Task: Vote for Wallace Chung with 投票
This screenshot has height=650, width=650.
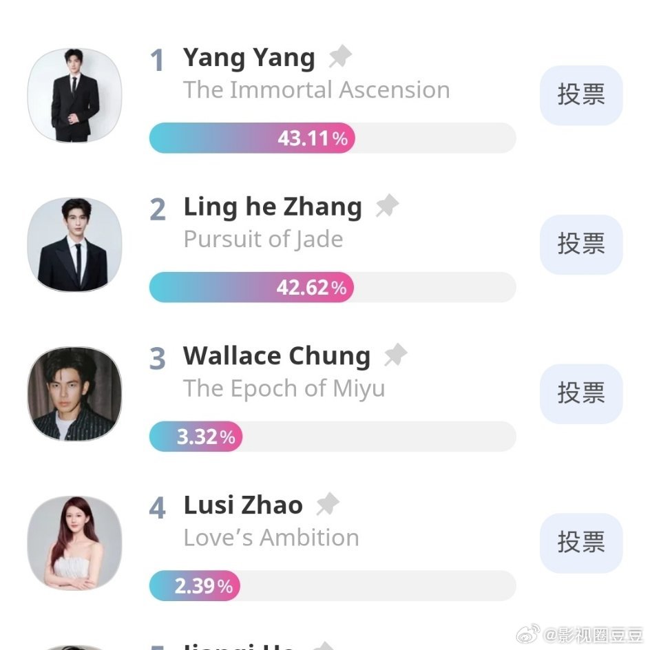Action: (x=581, y=394)
